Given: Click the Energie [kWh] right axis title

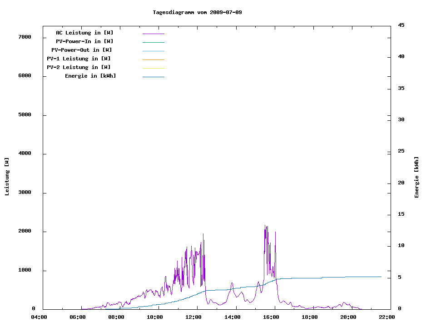Looking at the screenshot, I should 416,177.
